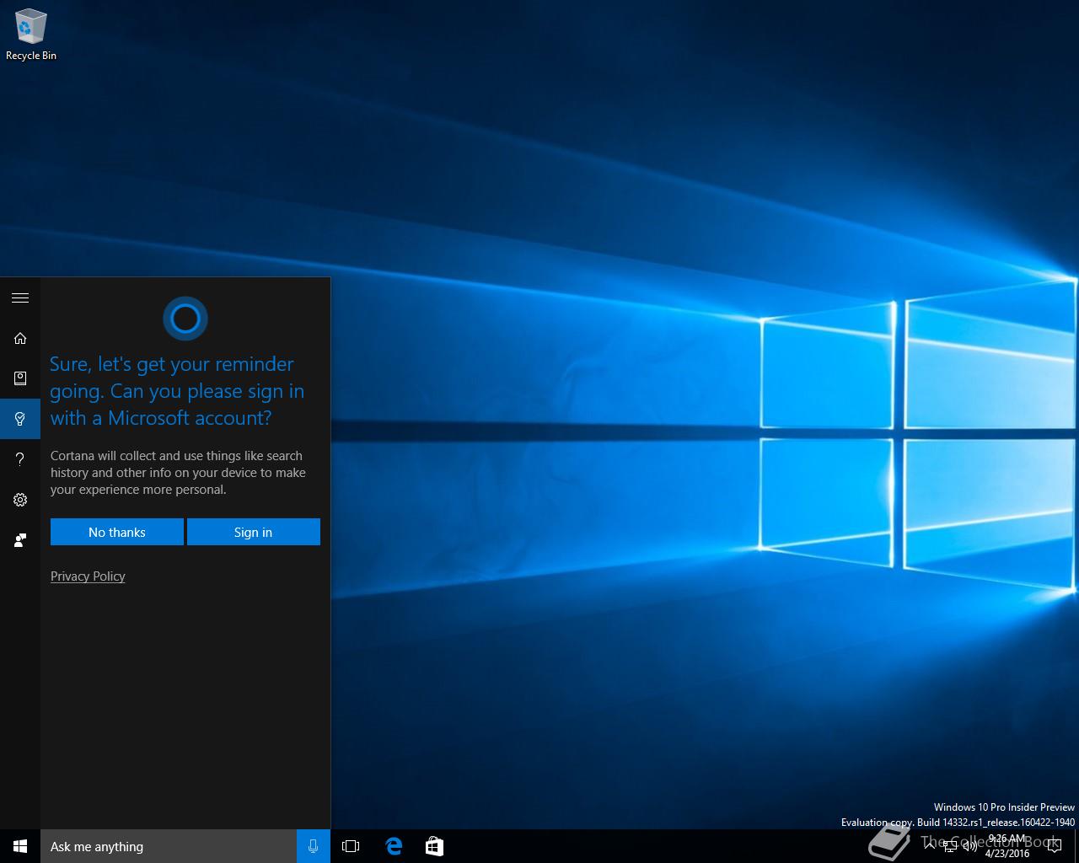Open Task View from taskbar
Screen dimensions: 1079x863
351,846
